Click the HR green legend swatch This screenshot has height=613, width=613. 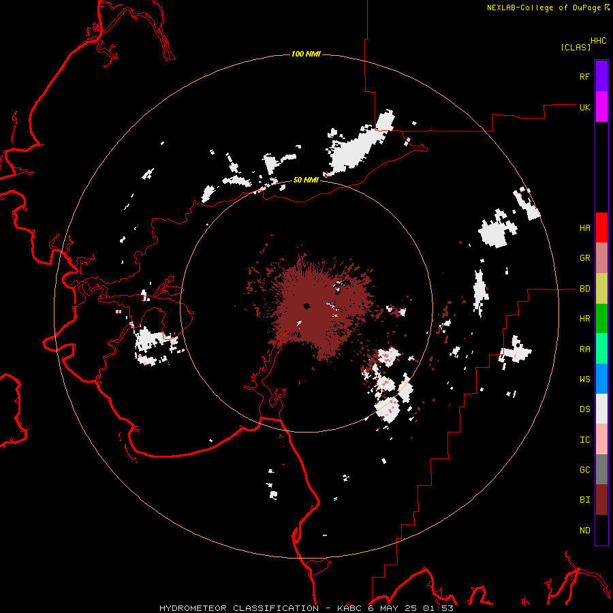click(601, 318)
